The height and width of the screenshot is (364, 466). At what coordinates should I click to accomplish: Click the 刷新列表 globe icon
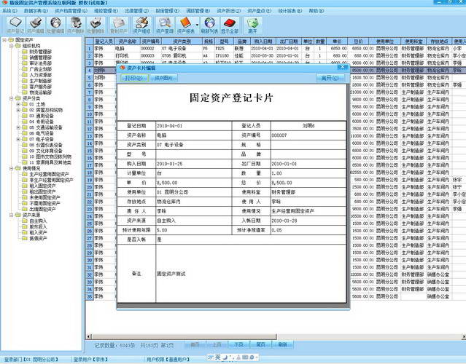[209, 25]
